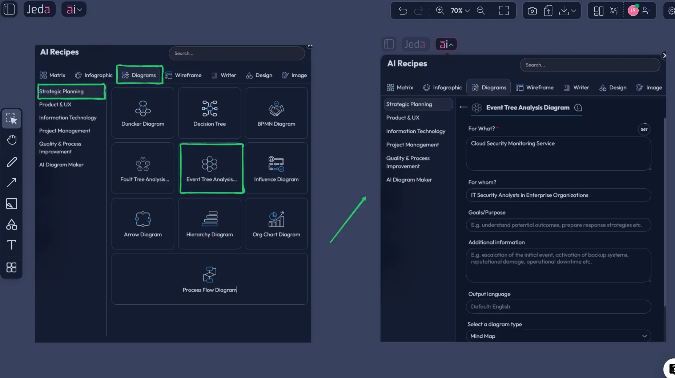Select the Pen drawing tool
The image size is (675, 378).
(12, 162)
